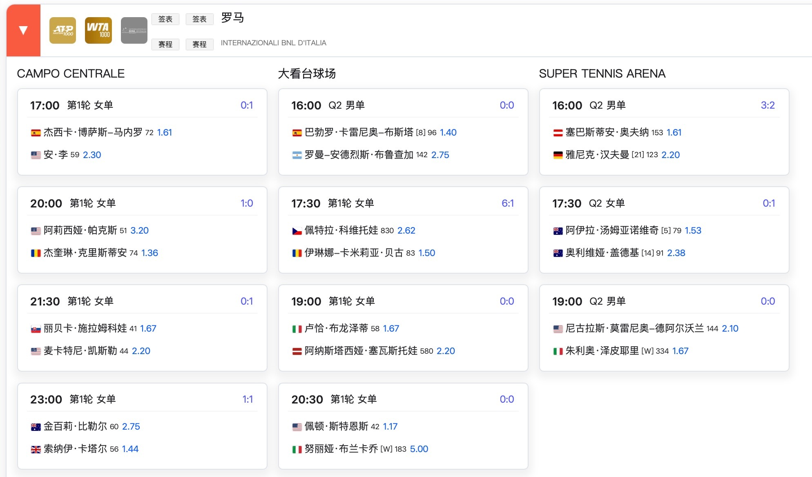The image size is (812, 477).
Task: Collapse the Rome tournament with red arrow
Action: pyautogui.click(x=23, y=31)
